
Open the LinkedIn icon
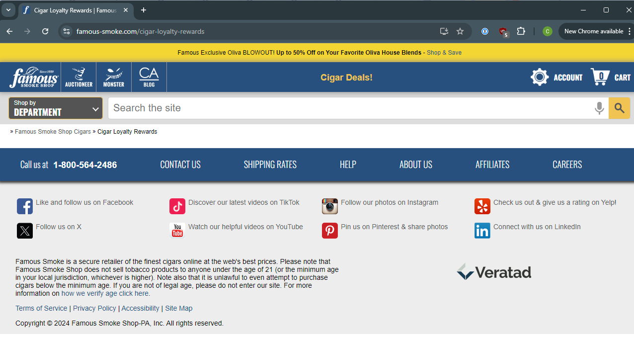click(482, 231)
